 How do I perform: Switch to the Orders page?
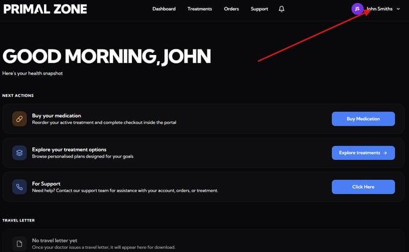pos(231,9)
